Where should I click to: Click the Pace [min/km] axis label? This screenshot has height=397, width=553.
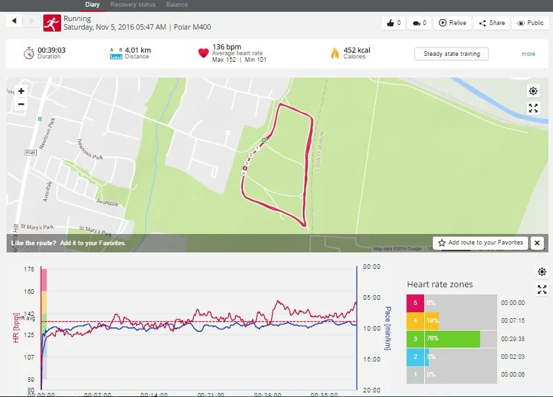[387, 328]
